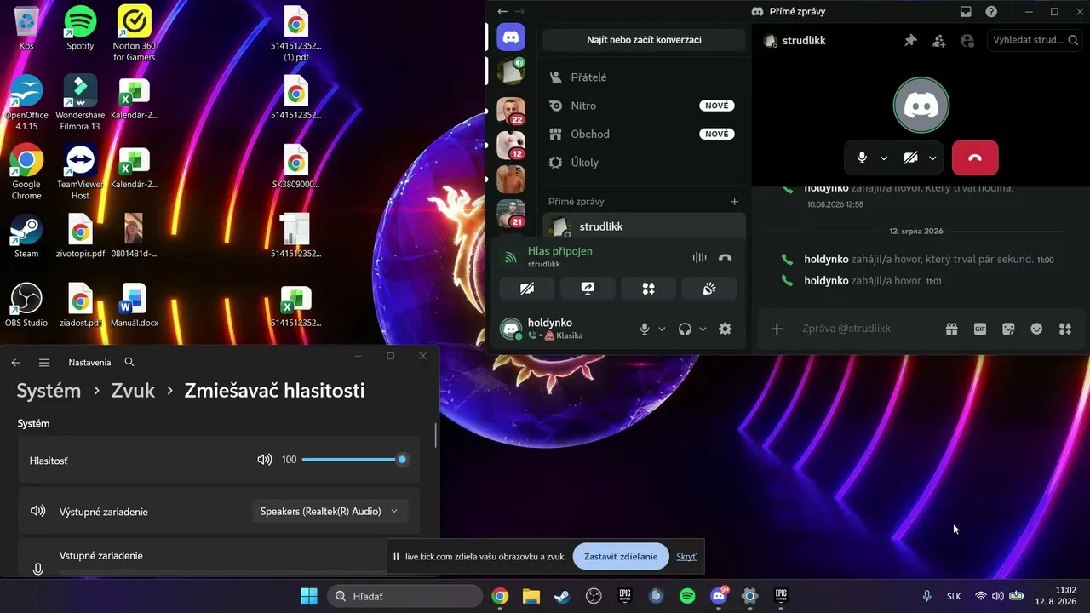Image resolution: width=1090 pixels, height=613 pixels.
Task: Send a gift in message bar
Action: point(952,329)
